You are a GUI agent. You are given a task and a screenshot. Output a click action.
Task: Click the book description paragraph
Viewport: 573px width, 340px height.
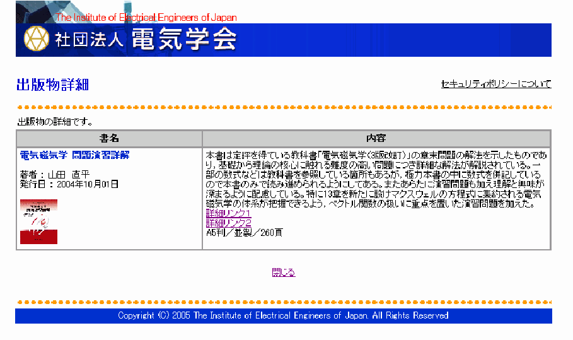click(x=376, y=179)
